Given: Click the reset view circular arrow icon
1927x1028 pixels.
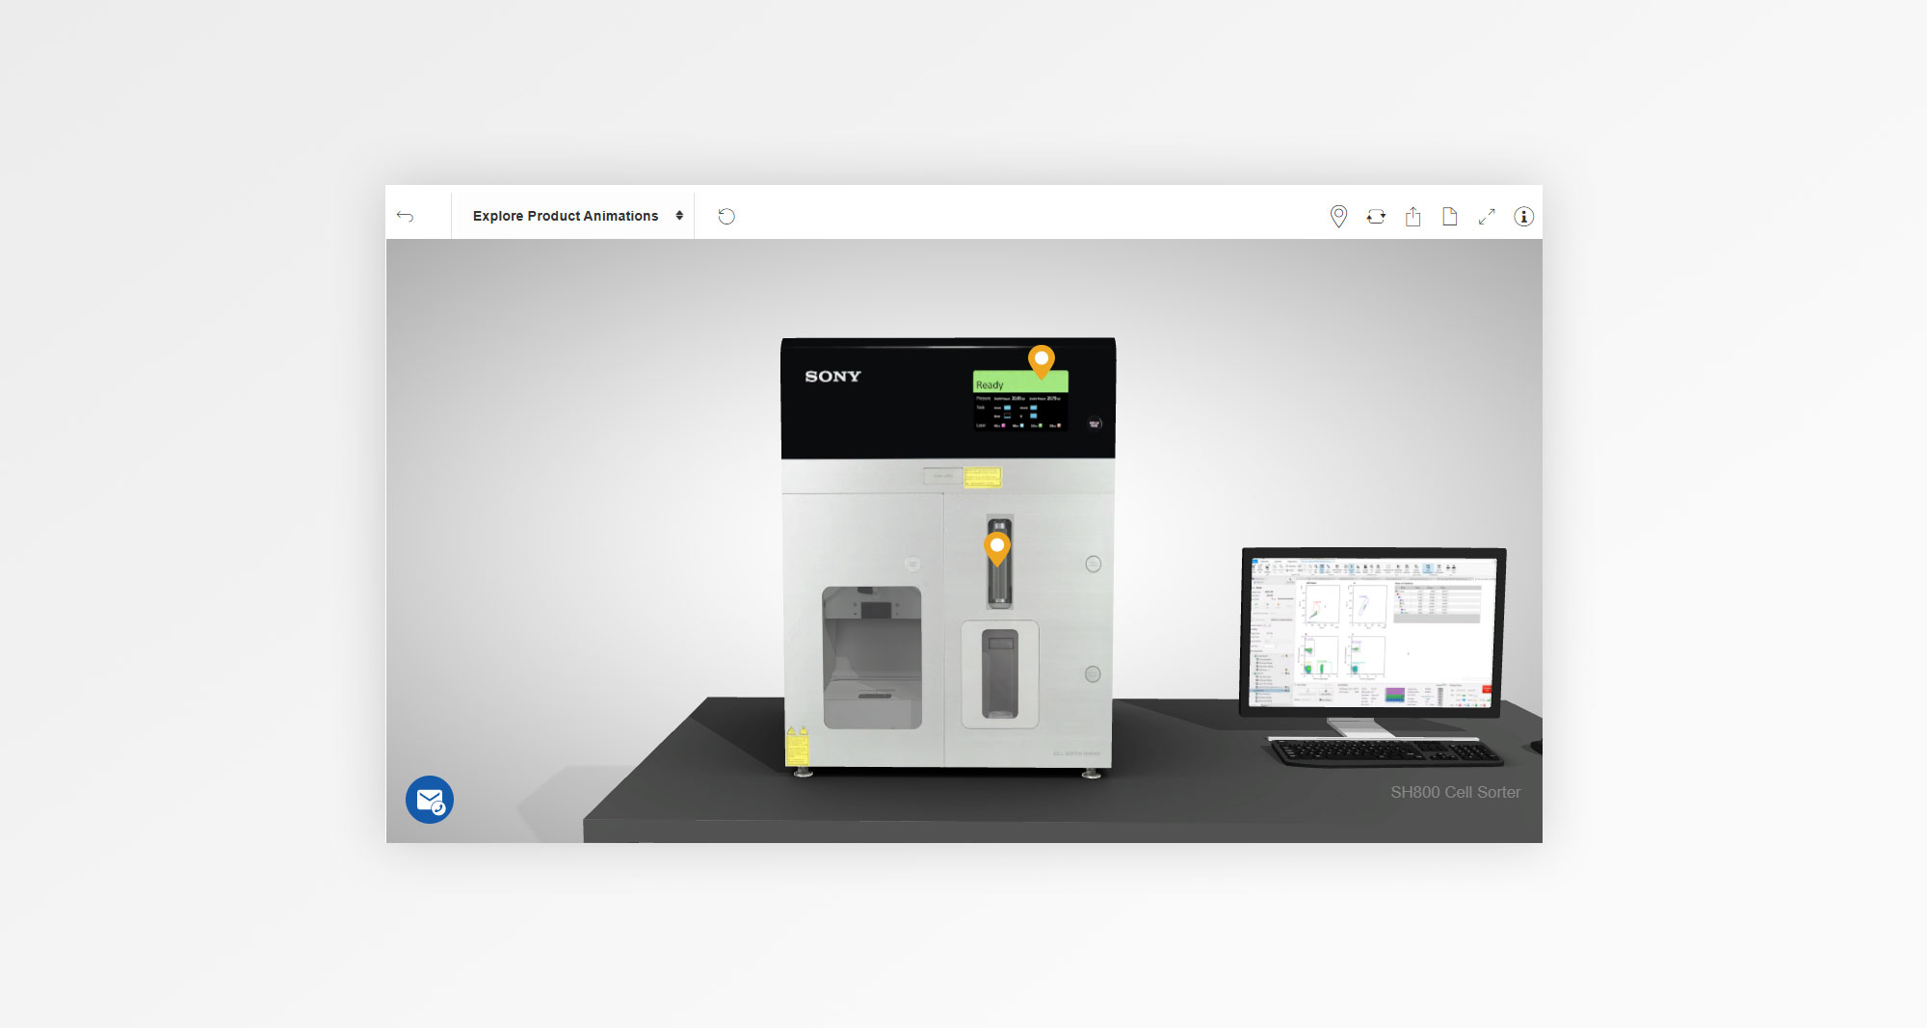Looking at the screenshot, I should (x=726, y=216).
